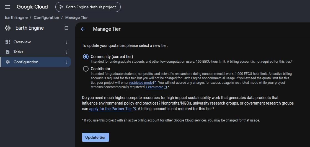Click the Configuration gear icon
The height and width of the screenshot is (147, 310).
pos(8,62)
